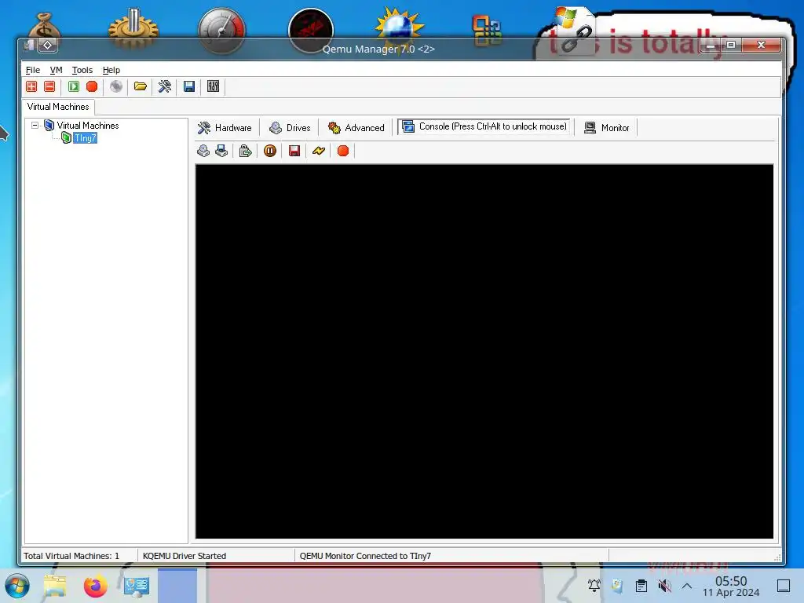Screen dimensions: 804x603
Task: Click 'QEMU Monitor Connected to TIny7' status text
Action: [x=365, y=556]
